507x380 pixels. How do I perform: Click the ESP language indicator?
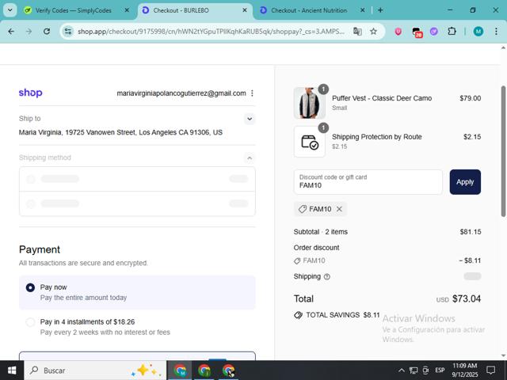(x=440, y=370)
